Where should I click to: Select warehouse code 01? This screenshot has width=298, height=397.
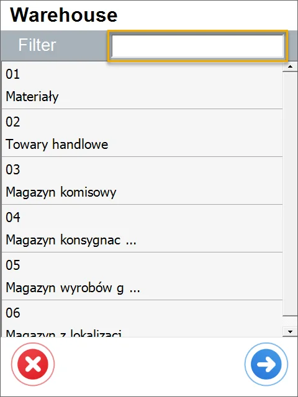[12, 74]
